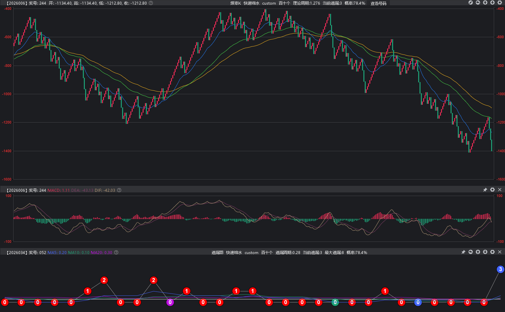The image size is (505, 312).
Task: Click help icon beside MA20 value
Action: [x=116, y=252]
